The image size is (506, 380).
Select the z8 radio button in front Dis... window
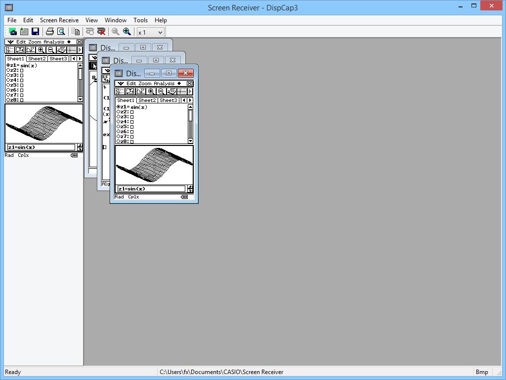[x=118, y=141]
